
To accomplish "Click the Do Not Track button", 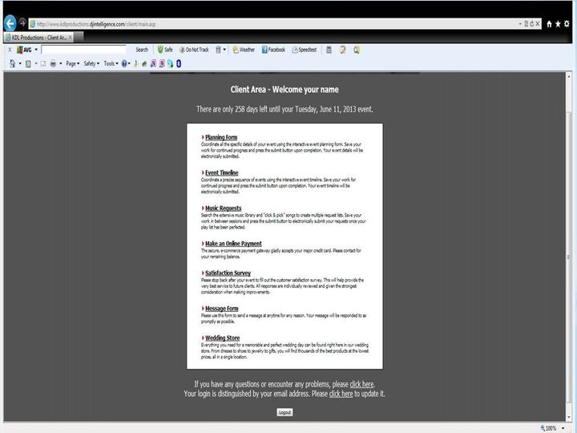I will tap(194, 50).
